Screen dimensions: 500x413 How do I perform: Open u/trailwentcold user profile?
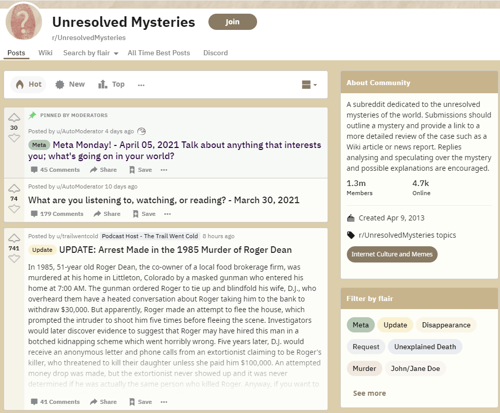(x=77, y=236)
